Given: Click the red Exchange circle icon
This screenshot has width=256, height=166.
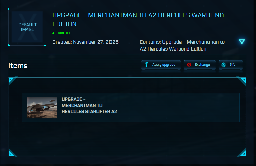Looking at the screenshot, I should point(189,65).
